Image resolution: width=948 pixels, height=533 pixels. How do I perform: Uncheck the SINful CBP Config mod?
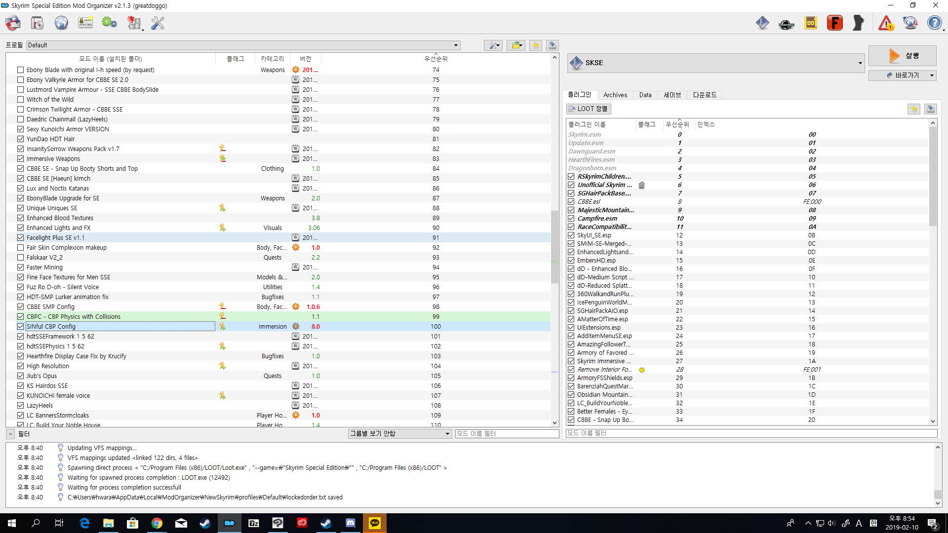tap(21, 327)
